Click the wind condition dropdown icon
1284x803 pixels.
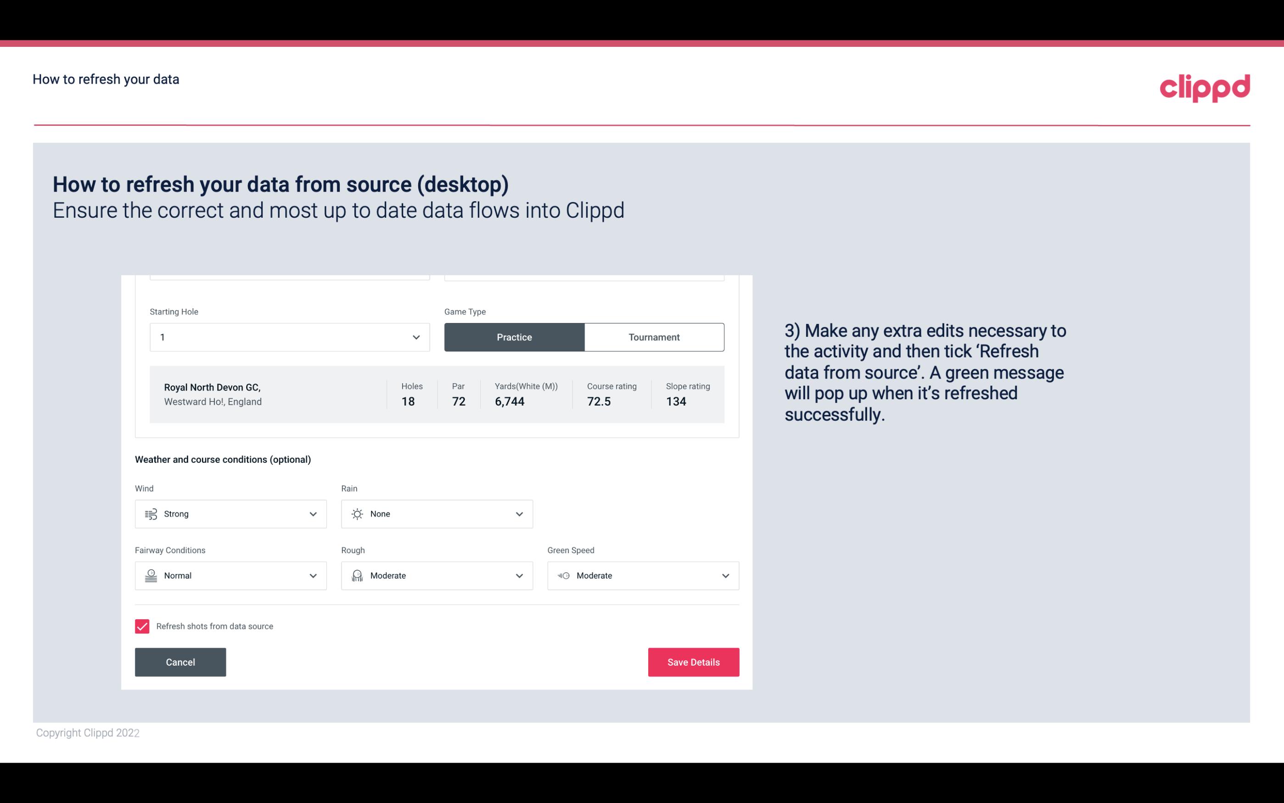pyautogui.click(x=313, y=514)
